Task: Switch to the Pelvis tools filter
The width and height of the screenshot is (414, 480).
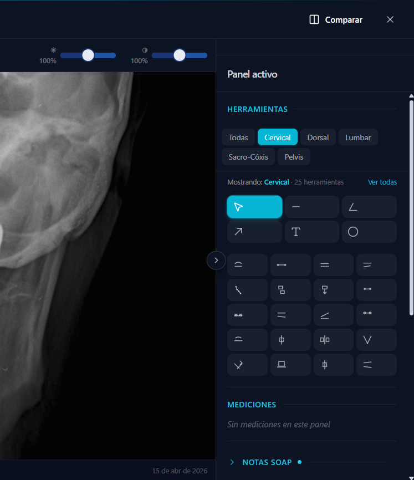Action: (294, 157)
